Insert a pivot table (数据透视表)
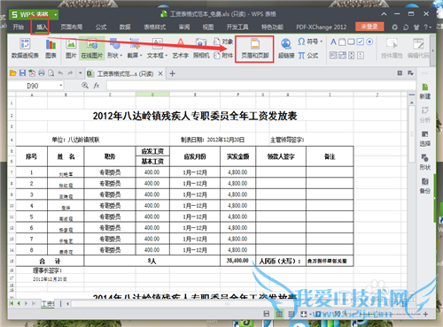Screen dimensions: 443x327 (x=25, y=49)
